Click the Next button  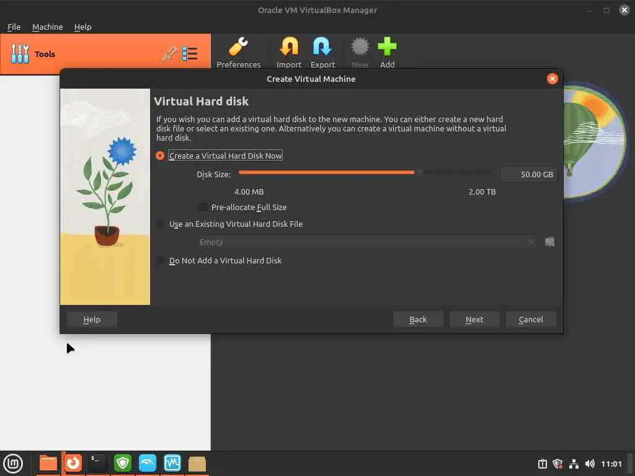474,319
